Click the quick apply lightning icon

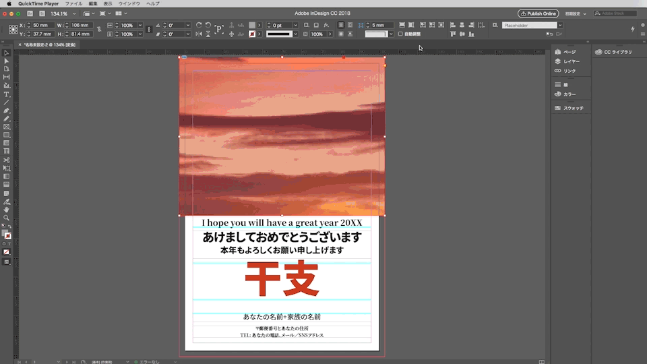pos(633,29)
